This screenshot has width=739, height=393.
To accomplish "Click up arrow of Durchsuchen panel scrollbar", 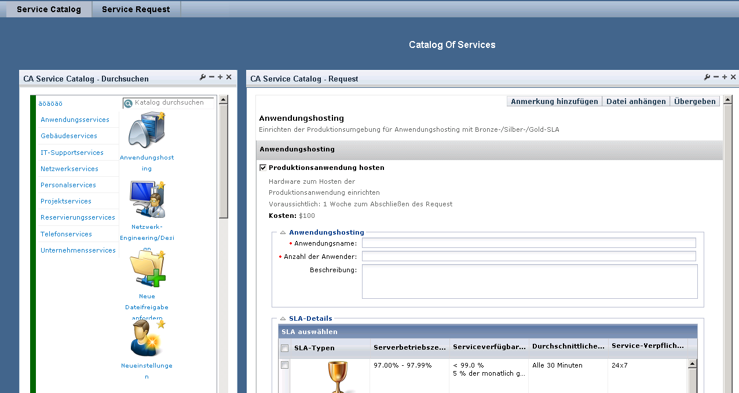I will tap(224, 99).
